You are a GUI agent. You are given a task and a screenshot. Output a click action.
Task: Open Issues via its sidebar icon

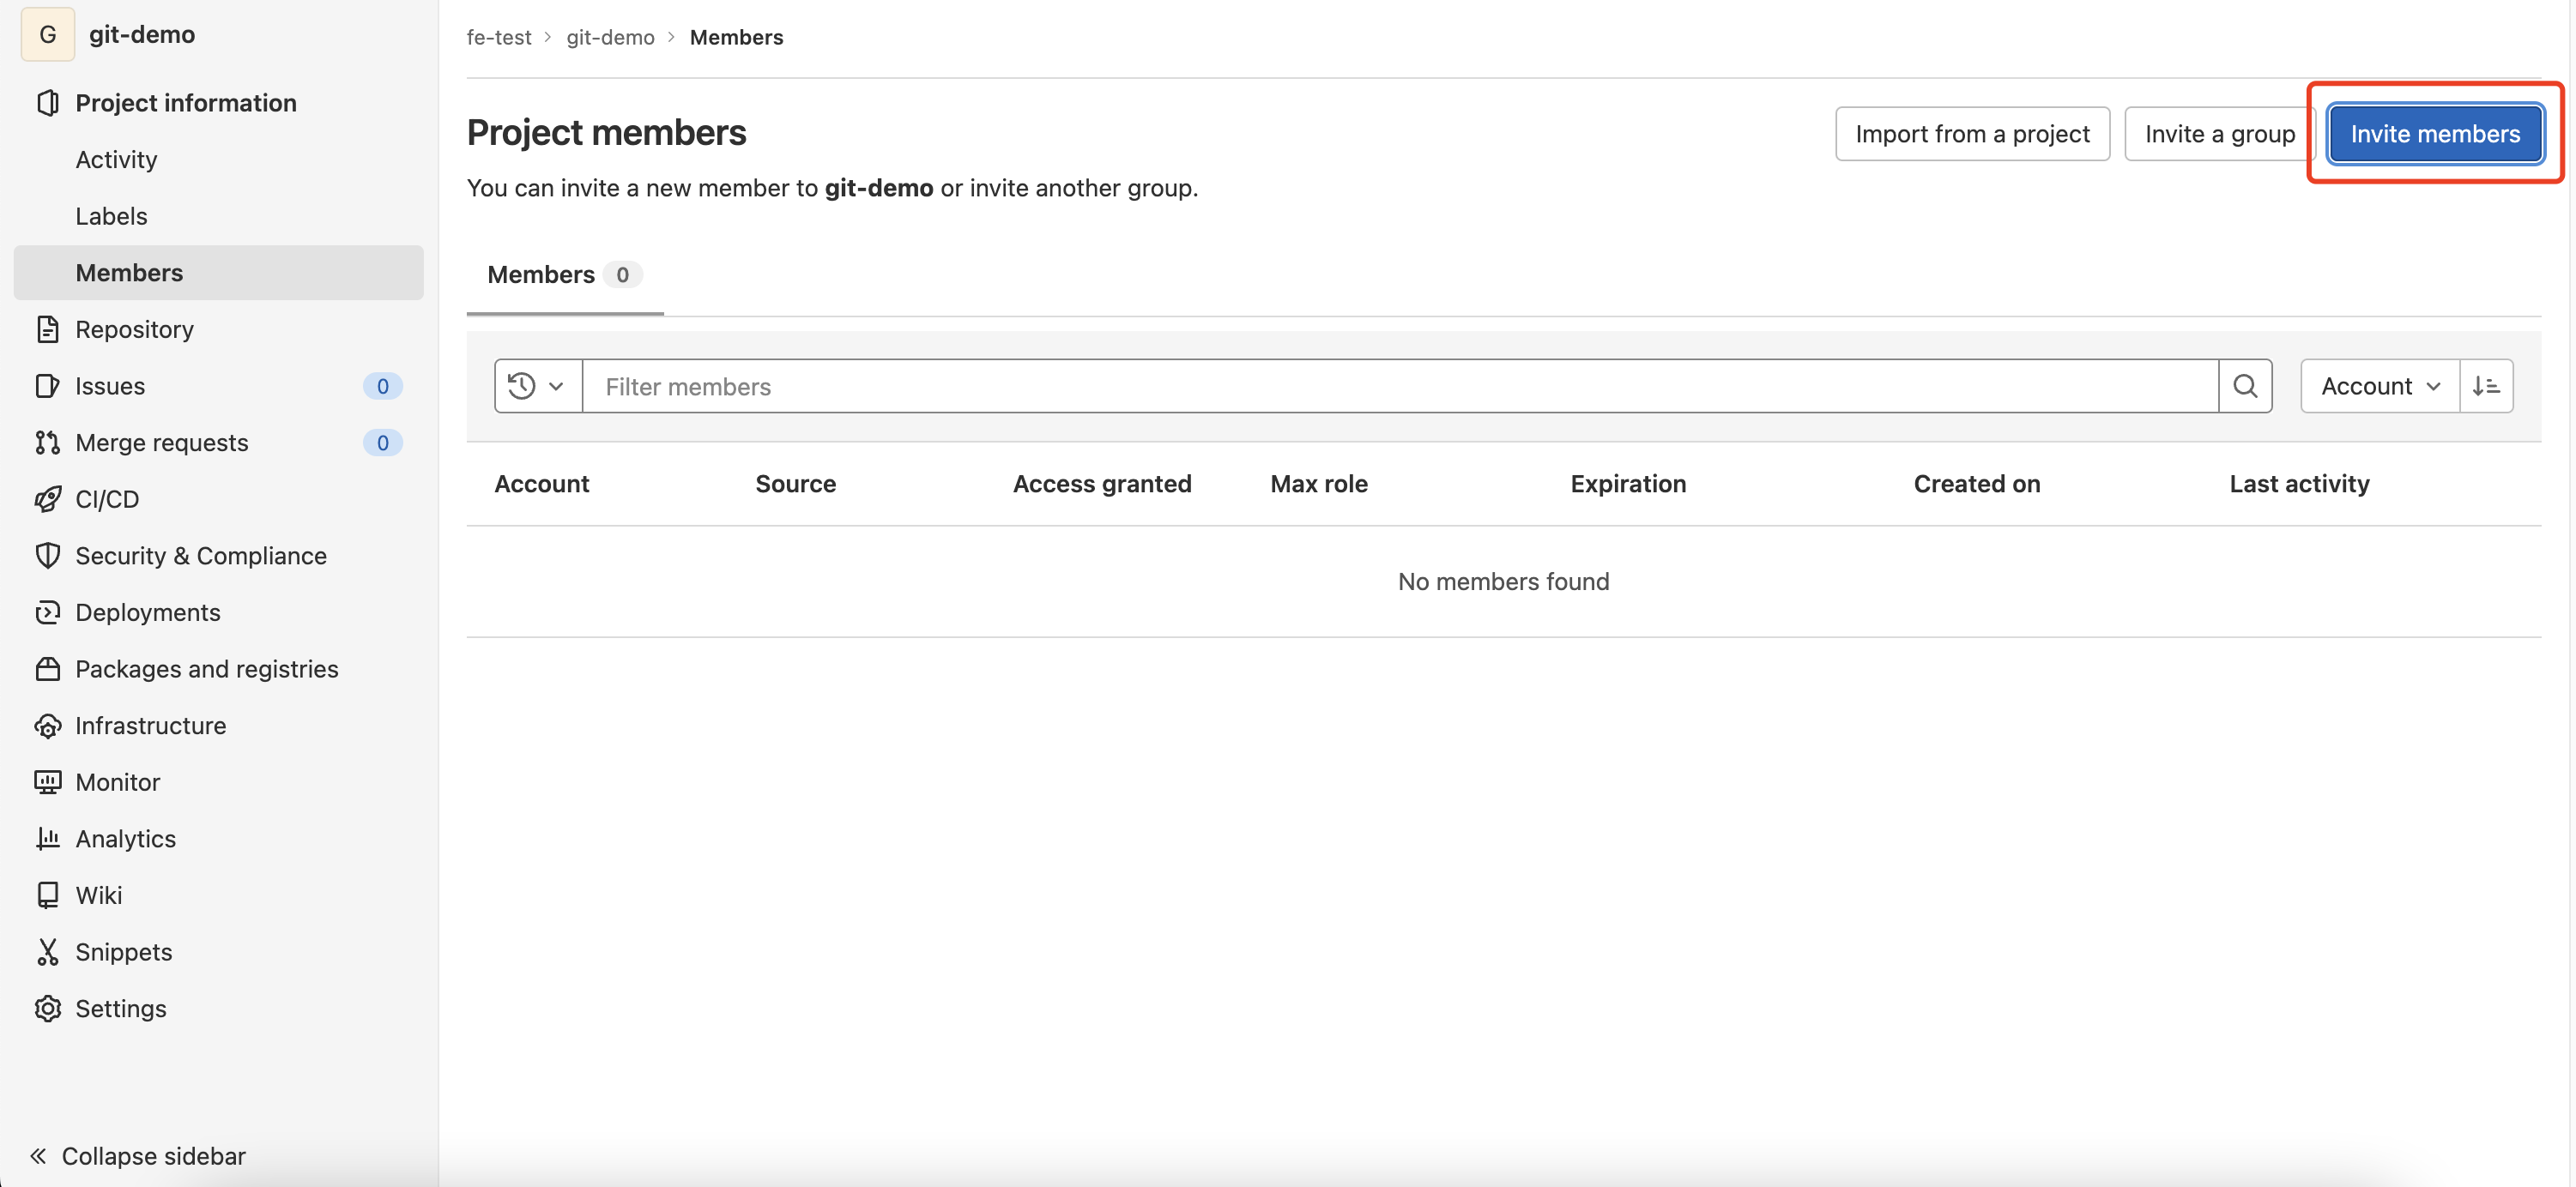tap(47, 386)
